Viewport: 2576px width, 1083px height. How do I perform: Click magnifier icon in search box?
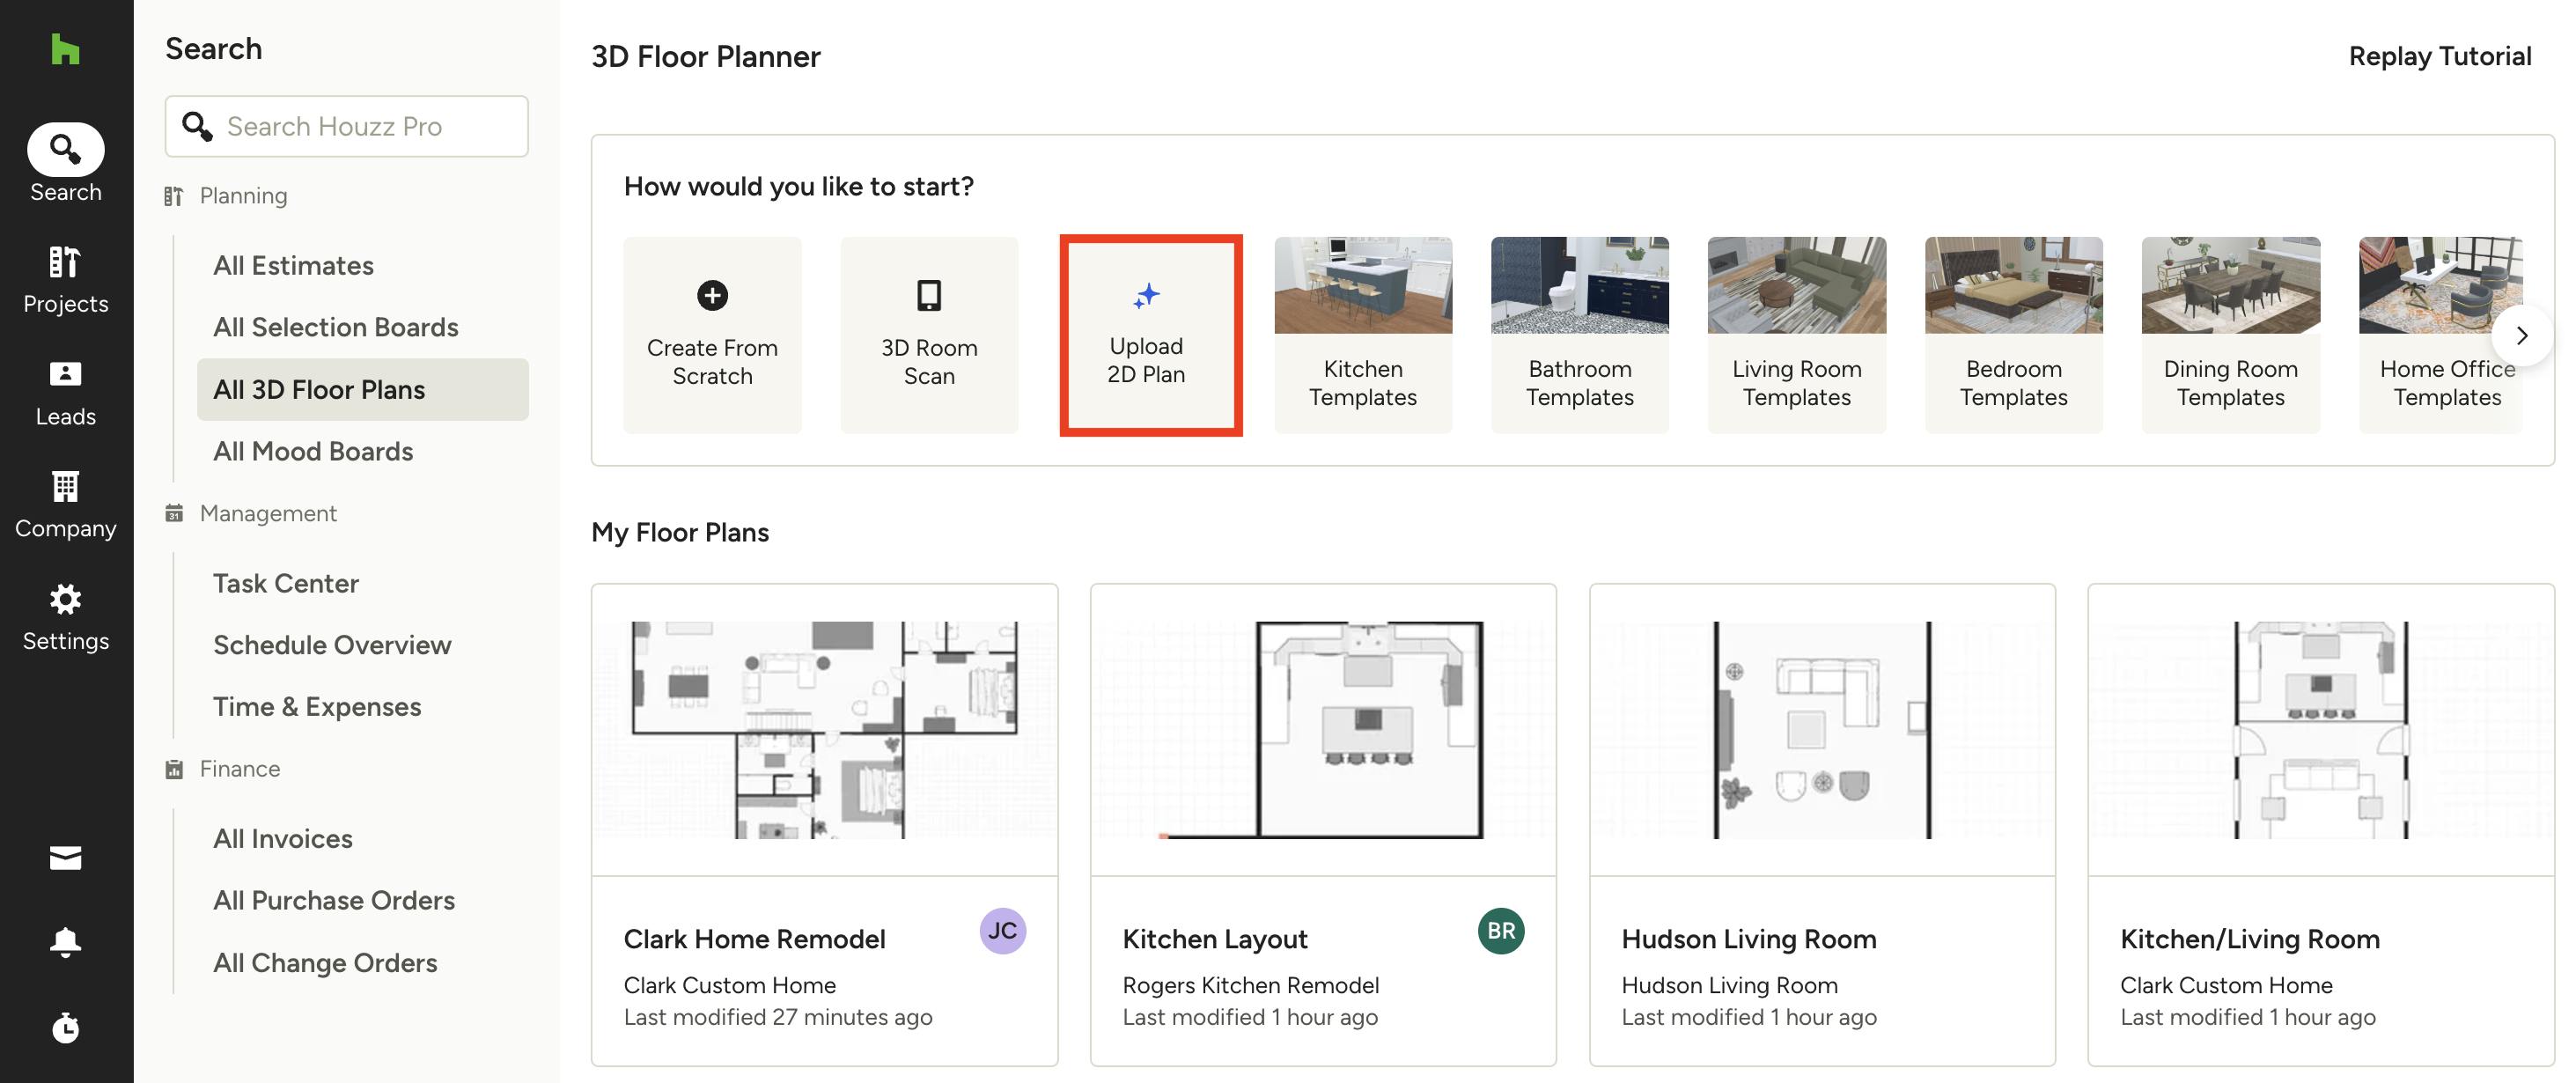pos(197,126)
